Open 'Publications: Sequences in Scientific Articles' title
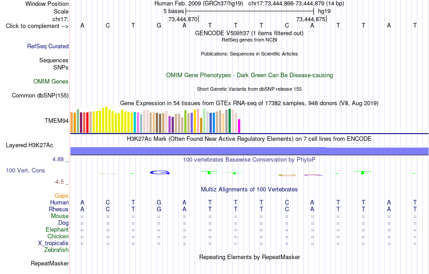Viewport: 429px width, 274px height. pos(249,54)
